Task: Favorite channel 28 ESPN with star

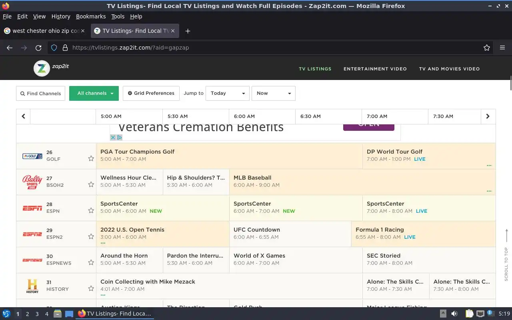Action: point(91,210)
